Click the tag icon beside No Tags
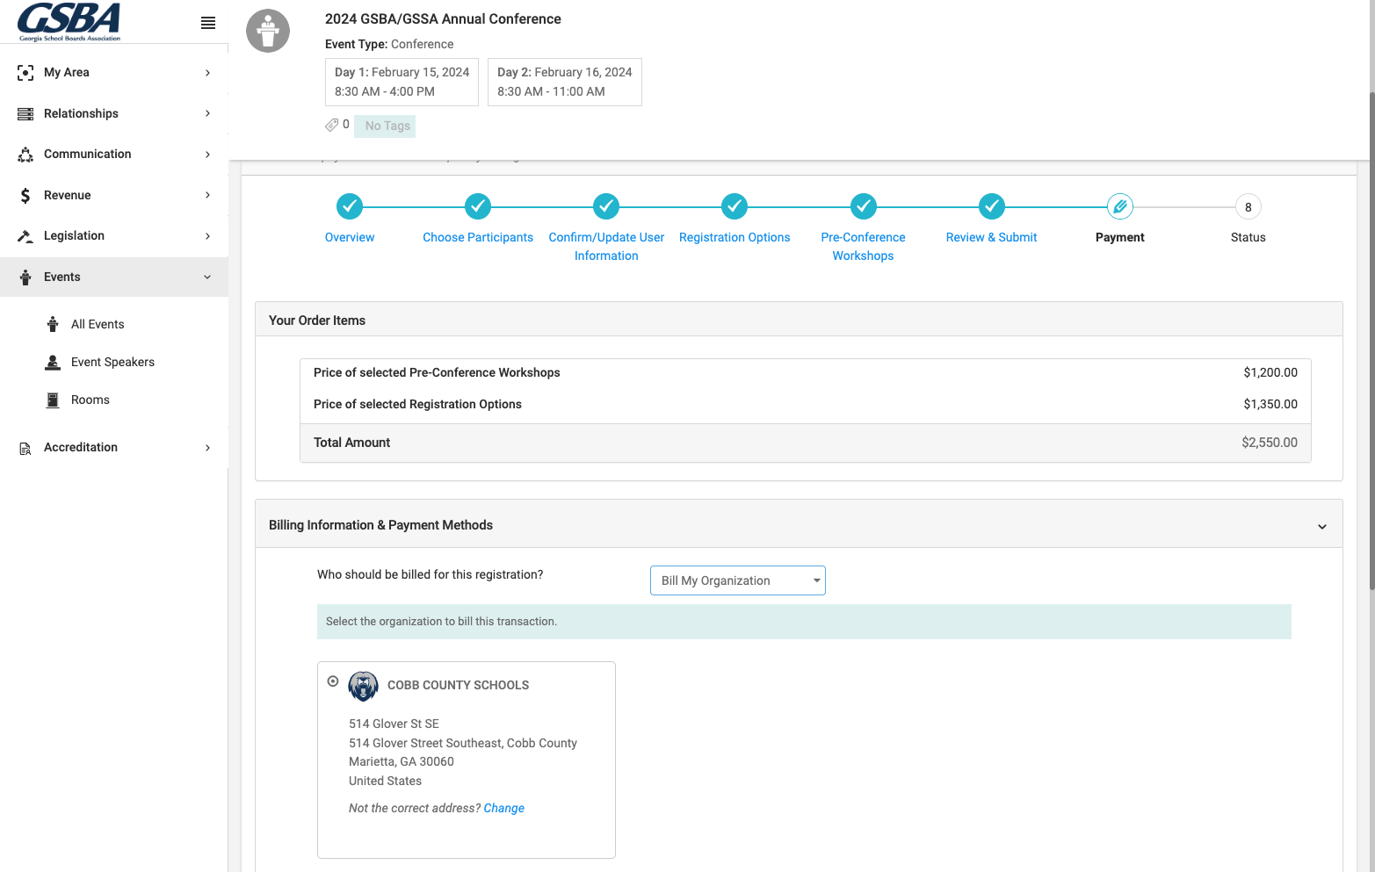Screen dimensions: 1375x872 [331, 125]
